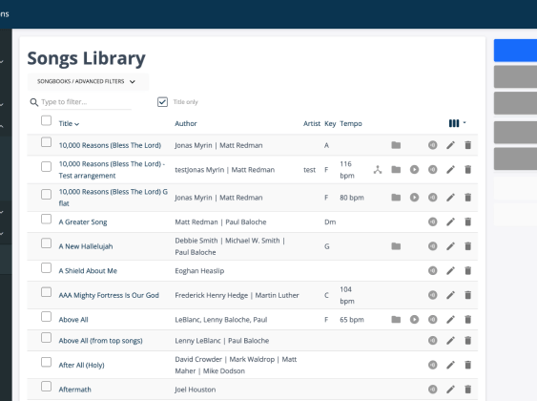This screenshot has width=537, height=401.
Task: Sort by Artist column header
Action: coord(312,124)
